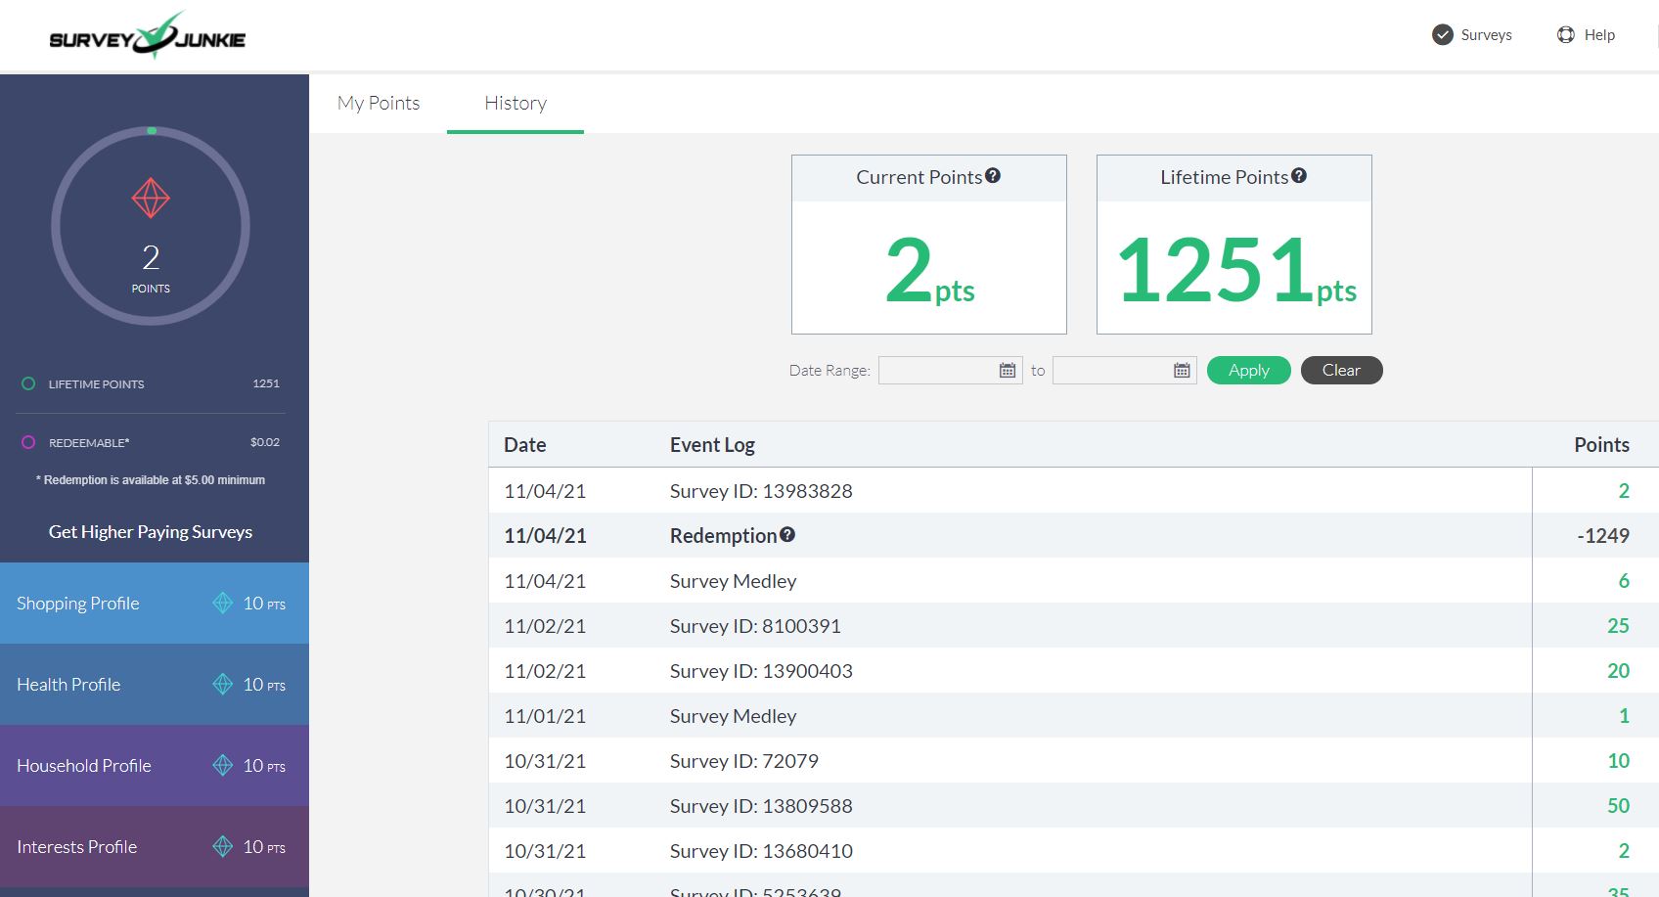The width and height of the screenshot is (1659, 897).
Task: Click the Surveys checkmark icon
Action: point(1443,35)
